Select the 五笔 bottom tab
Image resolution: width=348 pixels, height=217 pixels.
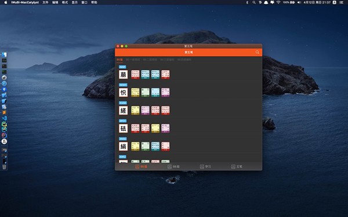click(x=237, y=167)
